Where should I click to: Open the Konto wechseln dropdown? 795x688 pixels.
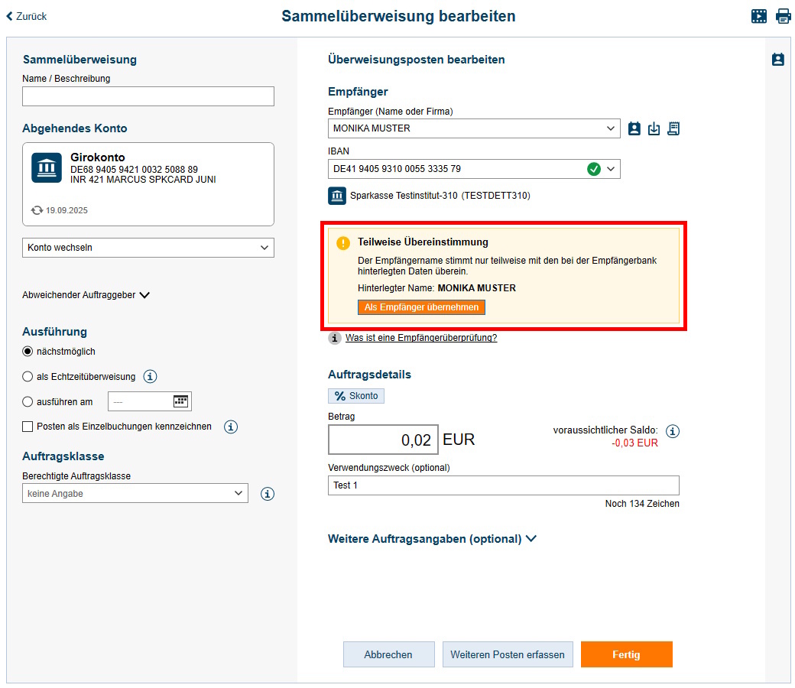148,248
